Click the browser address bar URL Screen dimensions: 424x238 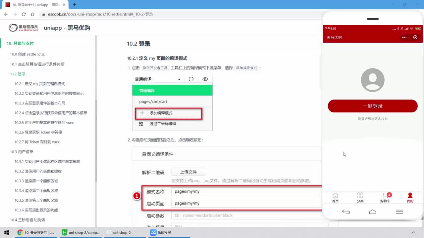[100, 14]
